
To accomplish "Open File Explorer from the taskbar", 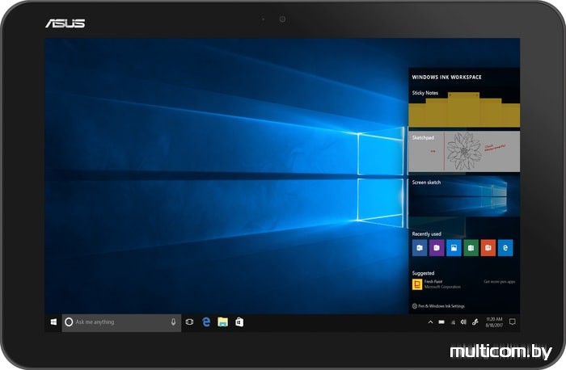I will 222,322.
